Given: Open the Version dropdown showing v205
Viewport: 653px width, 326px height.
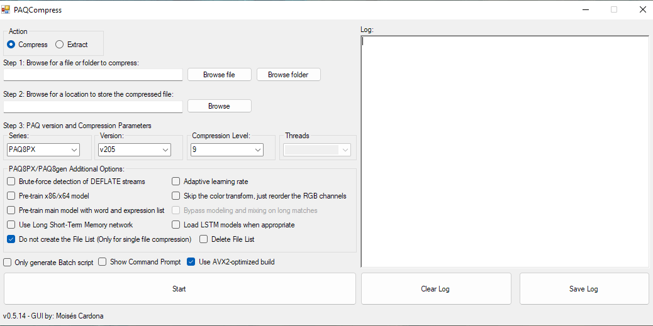Looking at the screenshot, I should click(x=135, y=149).
